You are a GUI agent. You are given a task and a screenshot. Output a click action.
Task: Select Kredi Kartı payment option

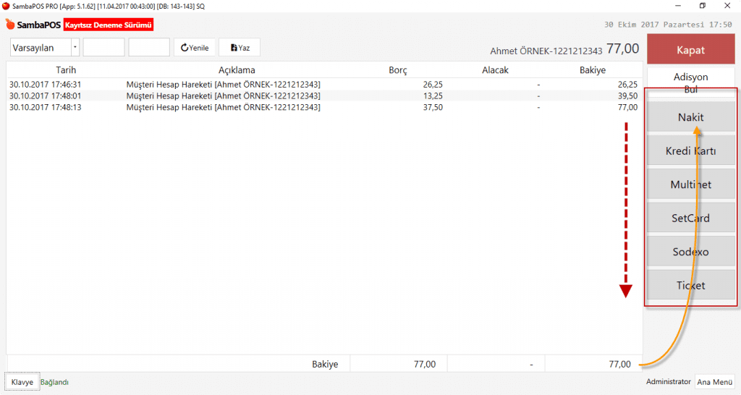690,151
